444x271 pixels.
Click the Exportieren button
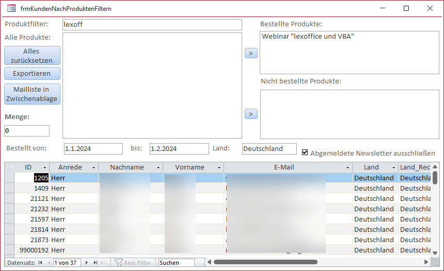point(32,74)
